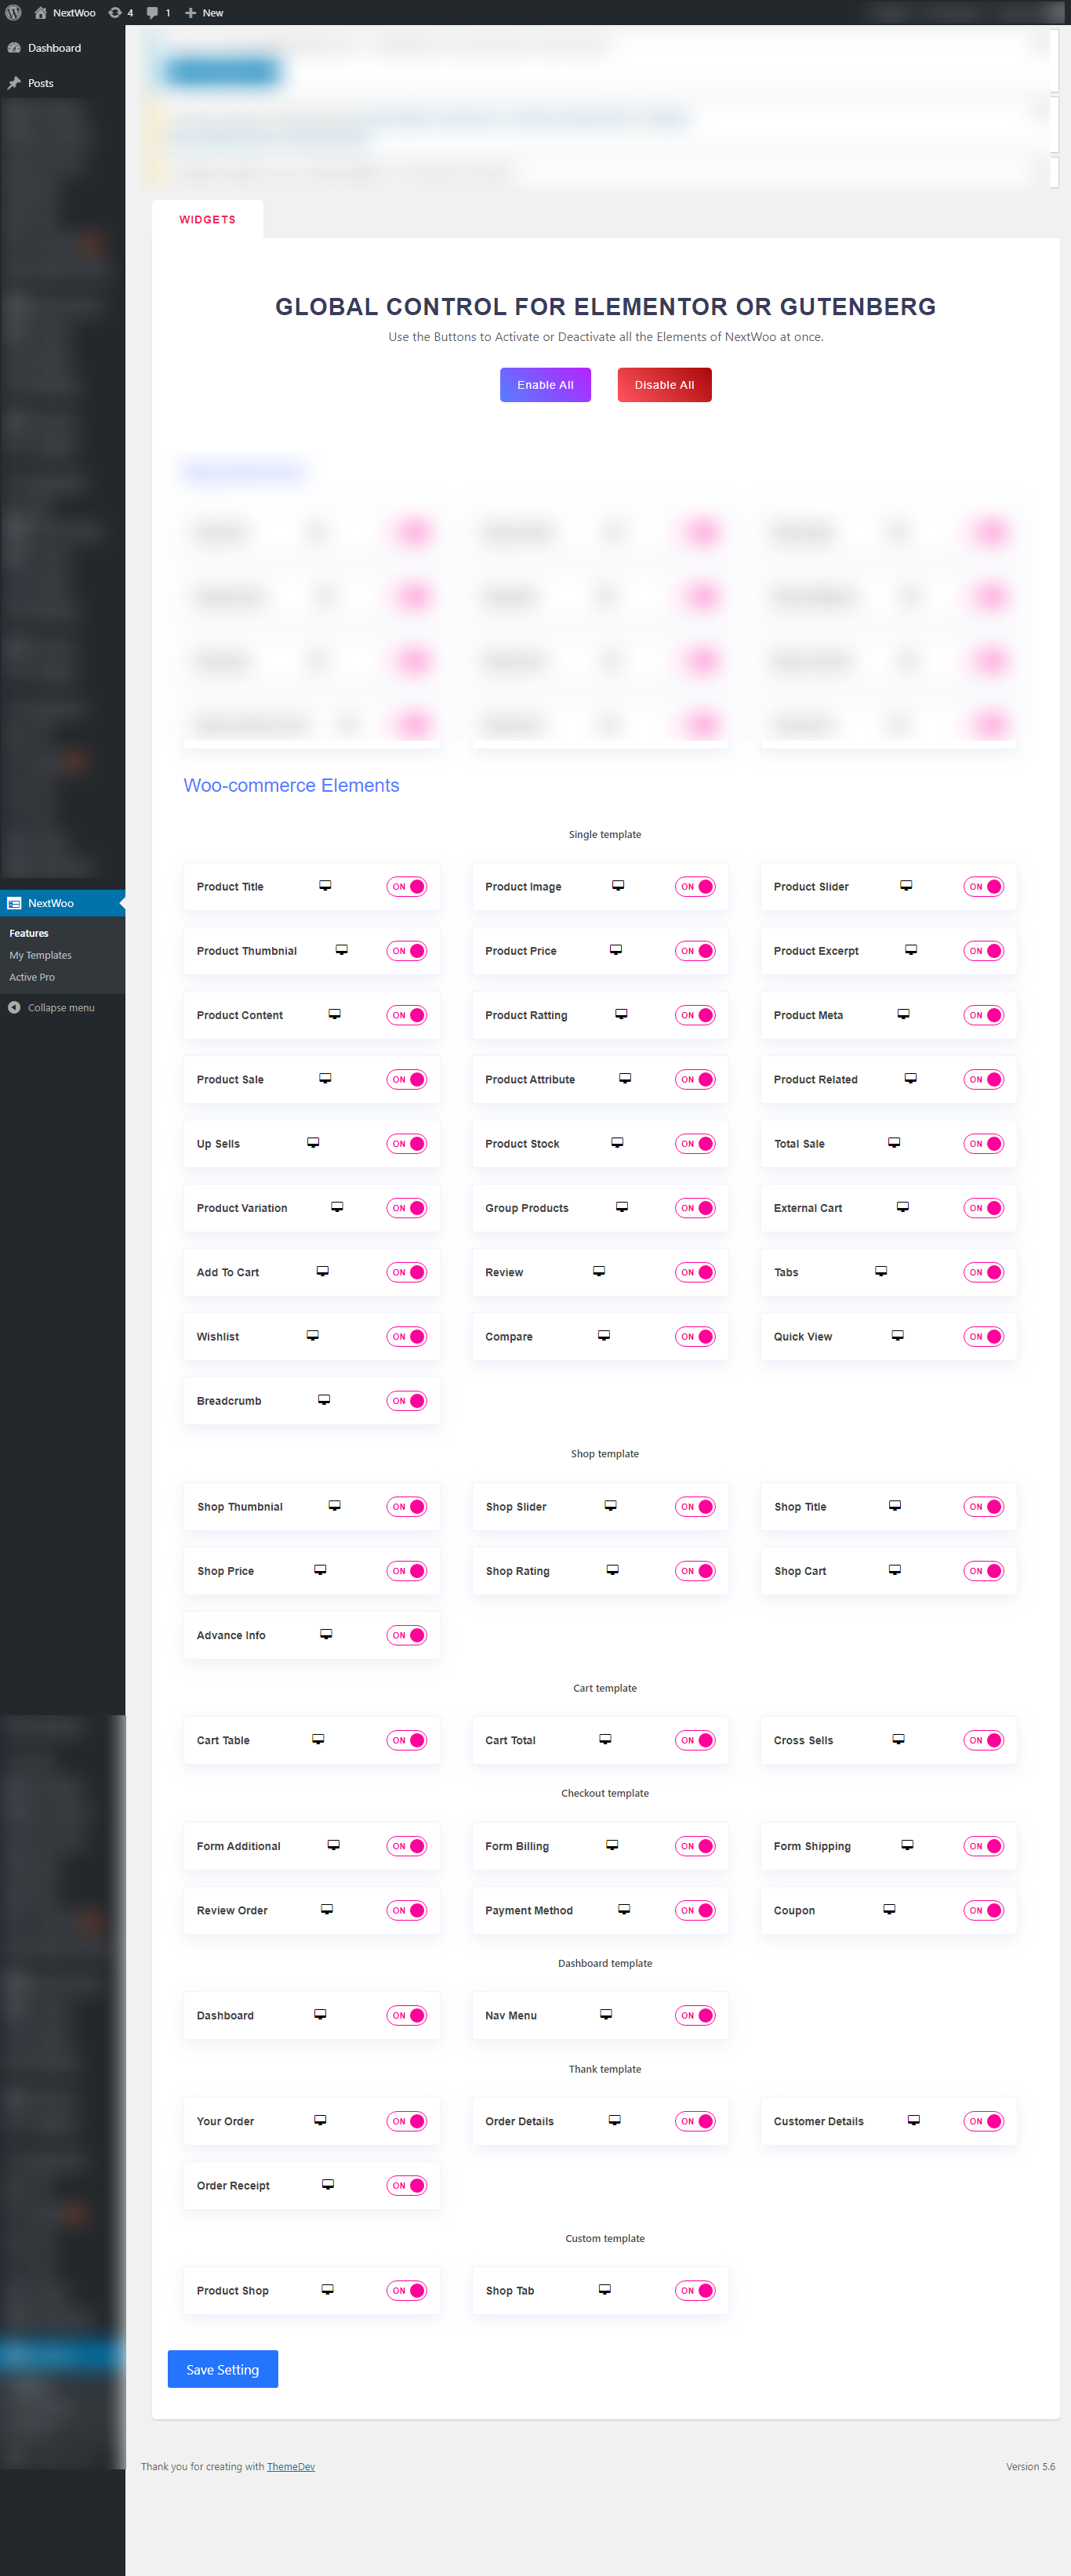The height and width of the screenshot is (2576, 1071).
Task: Click the monitor icon beside Shop Tab
Action: pos(605,2290)
